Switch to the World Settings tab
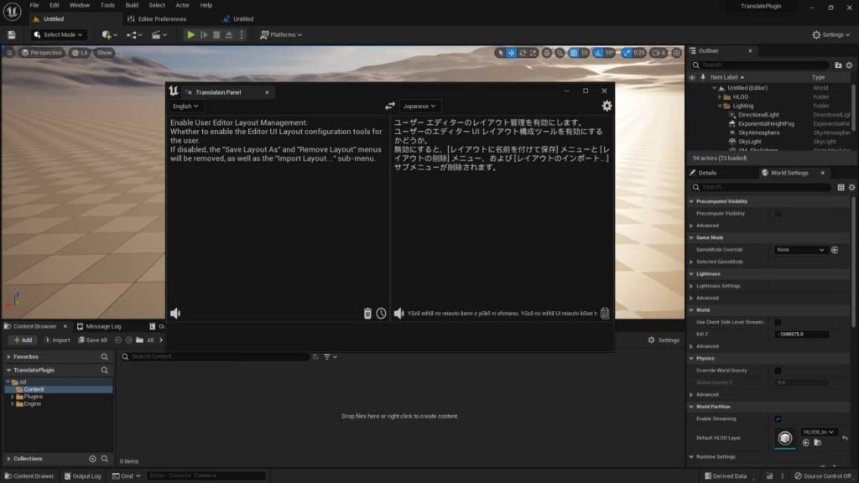 tap(789, 173)
